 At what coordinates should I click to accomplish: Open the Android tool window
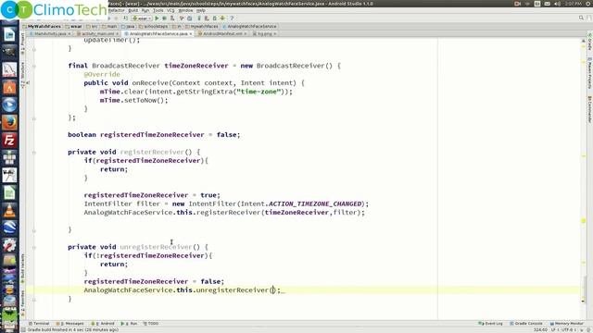pyautogui.click(x=103, y=324)
